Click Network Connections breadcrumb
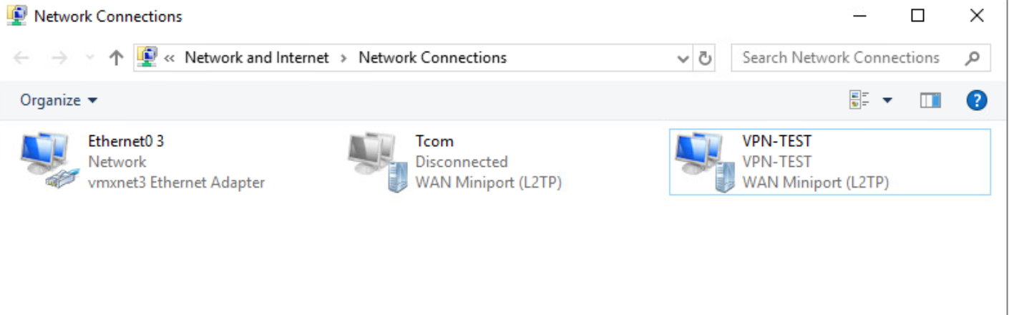This screenshot has height=315, width=1009. pos(432,58)
